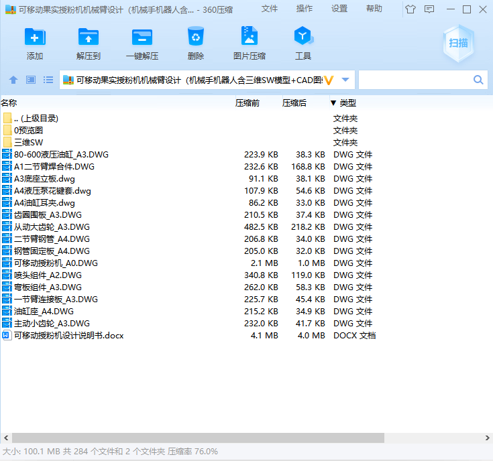Click the Extract To (解压到) icon
493x461 pixels.
pyautogui.click(x=89, y=37)
